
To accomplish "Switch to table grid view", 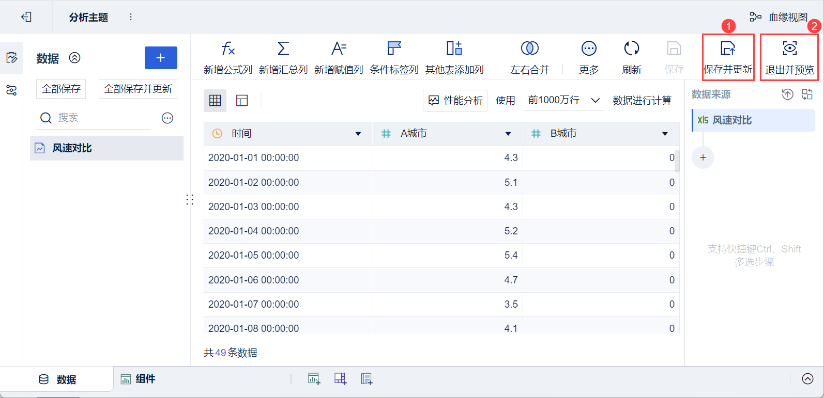I will [215, 101].
